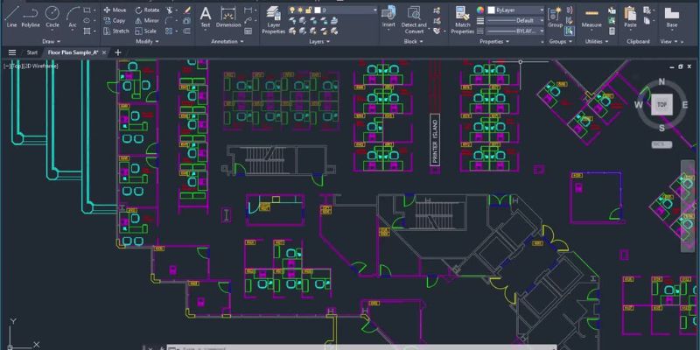Image resolution: width=700 pixels, height=350 pixels.
Task: Activate the Rotate command
Action: pyautogui.click(x=147, y=10)
